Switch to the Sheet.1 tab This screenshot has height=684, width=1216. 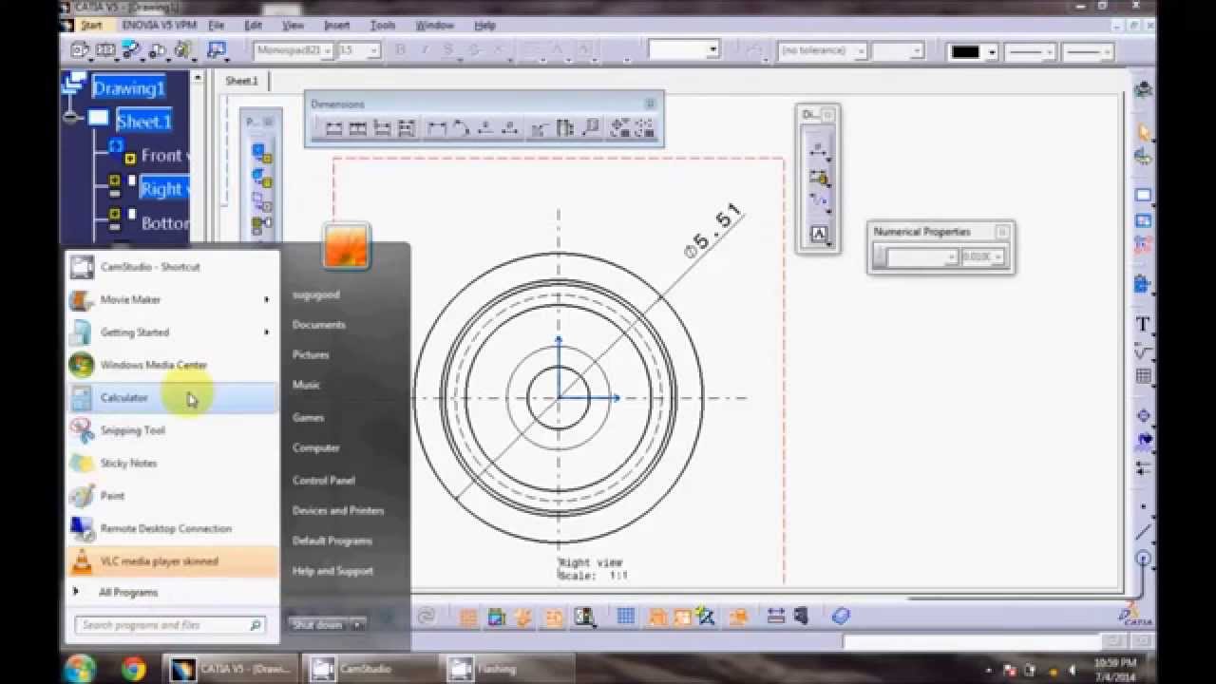coord(241,81)
